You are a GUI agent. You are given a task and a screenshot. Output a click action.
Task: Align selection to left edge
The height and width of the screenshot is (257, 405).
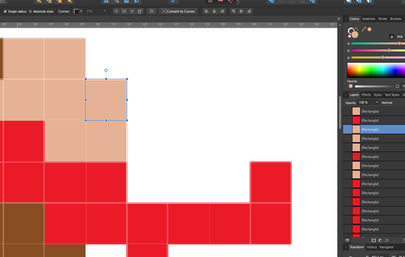click(x=207, y=11)
